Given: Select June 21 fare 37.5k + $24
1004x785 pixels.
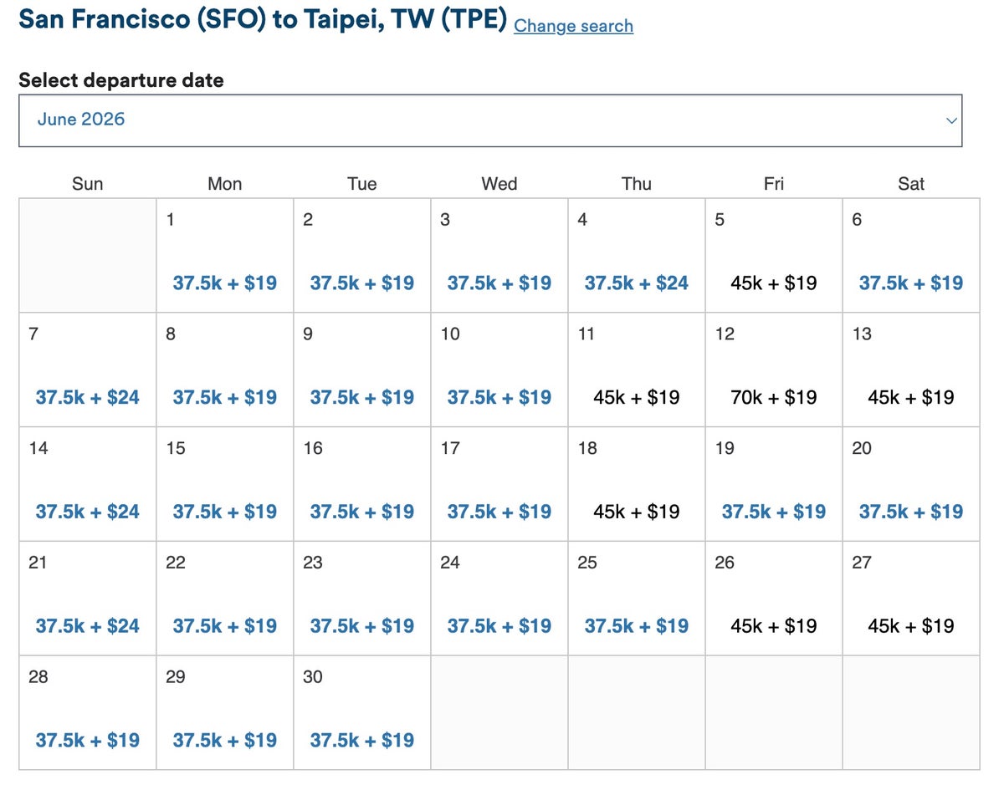Looking at the screenshot, I should [x=87, y=626].
